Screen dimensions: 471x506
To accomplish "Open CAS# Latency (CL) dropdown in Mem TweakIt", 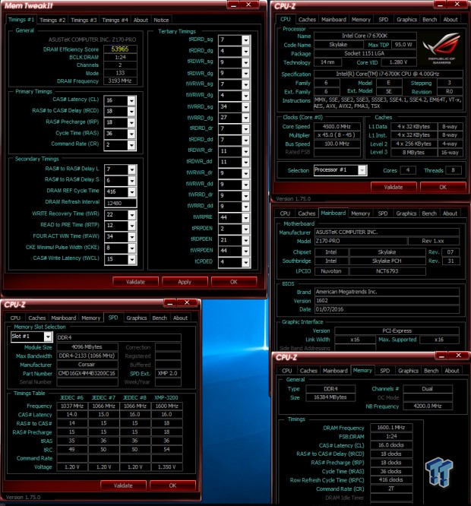I will pos(131,101).
